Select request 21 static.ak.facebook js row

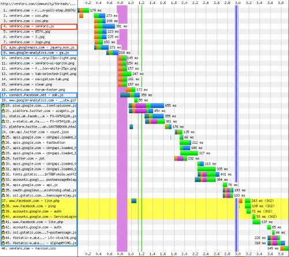point(39,116)
